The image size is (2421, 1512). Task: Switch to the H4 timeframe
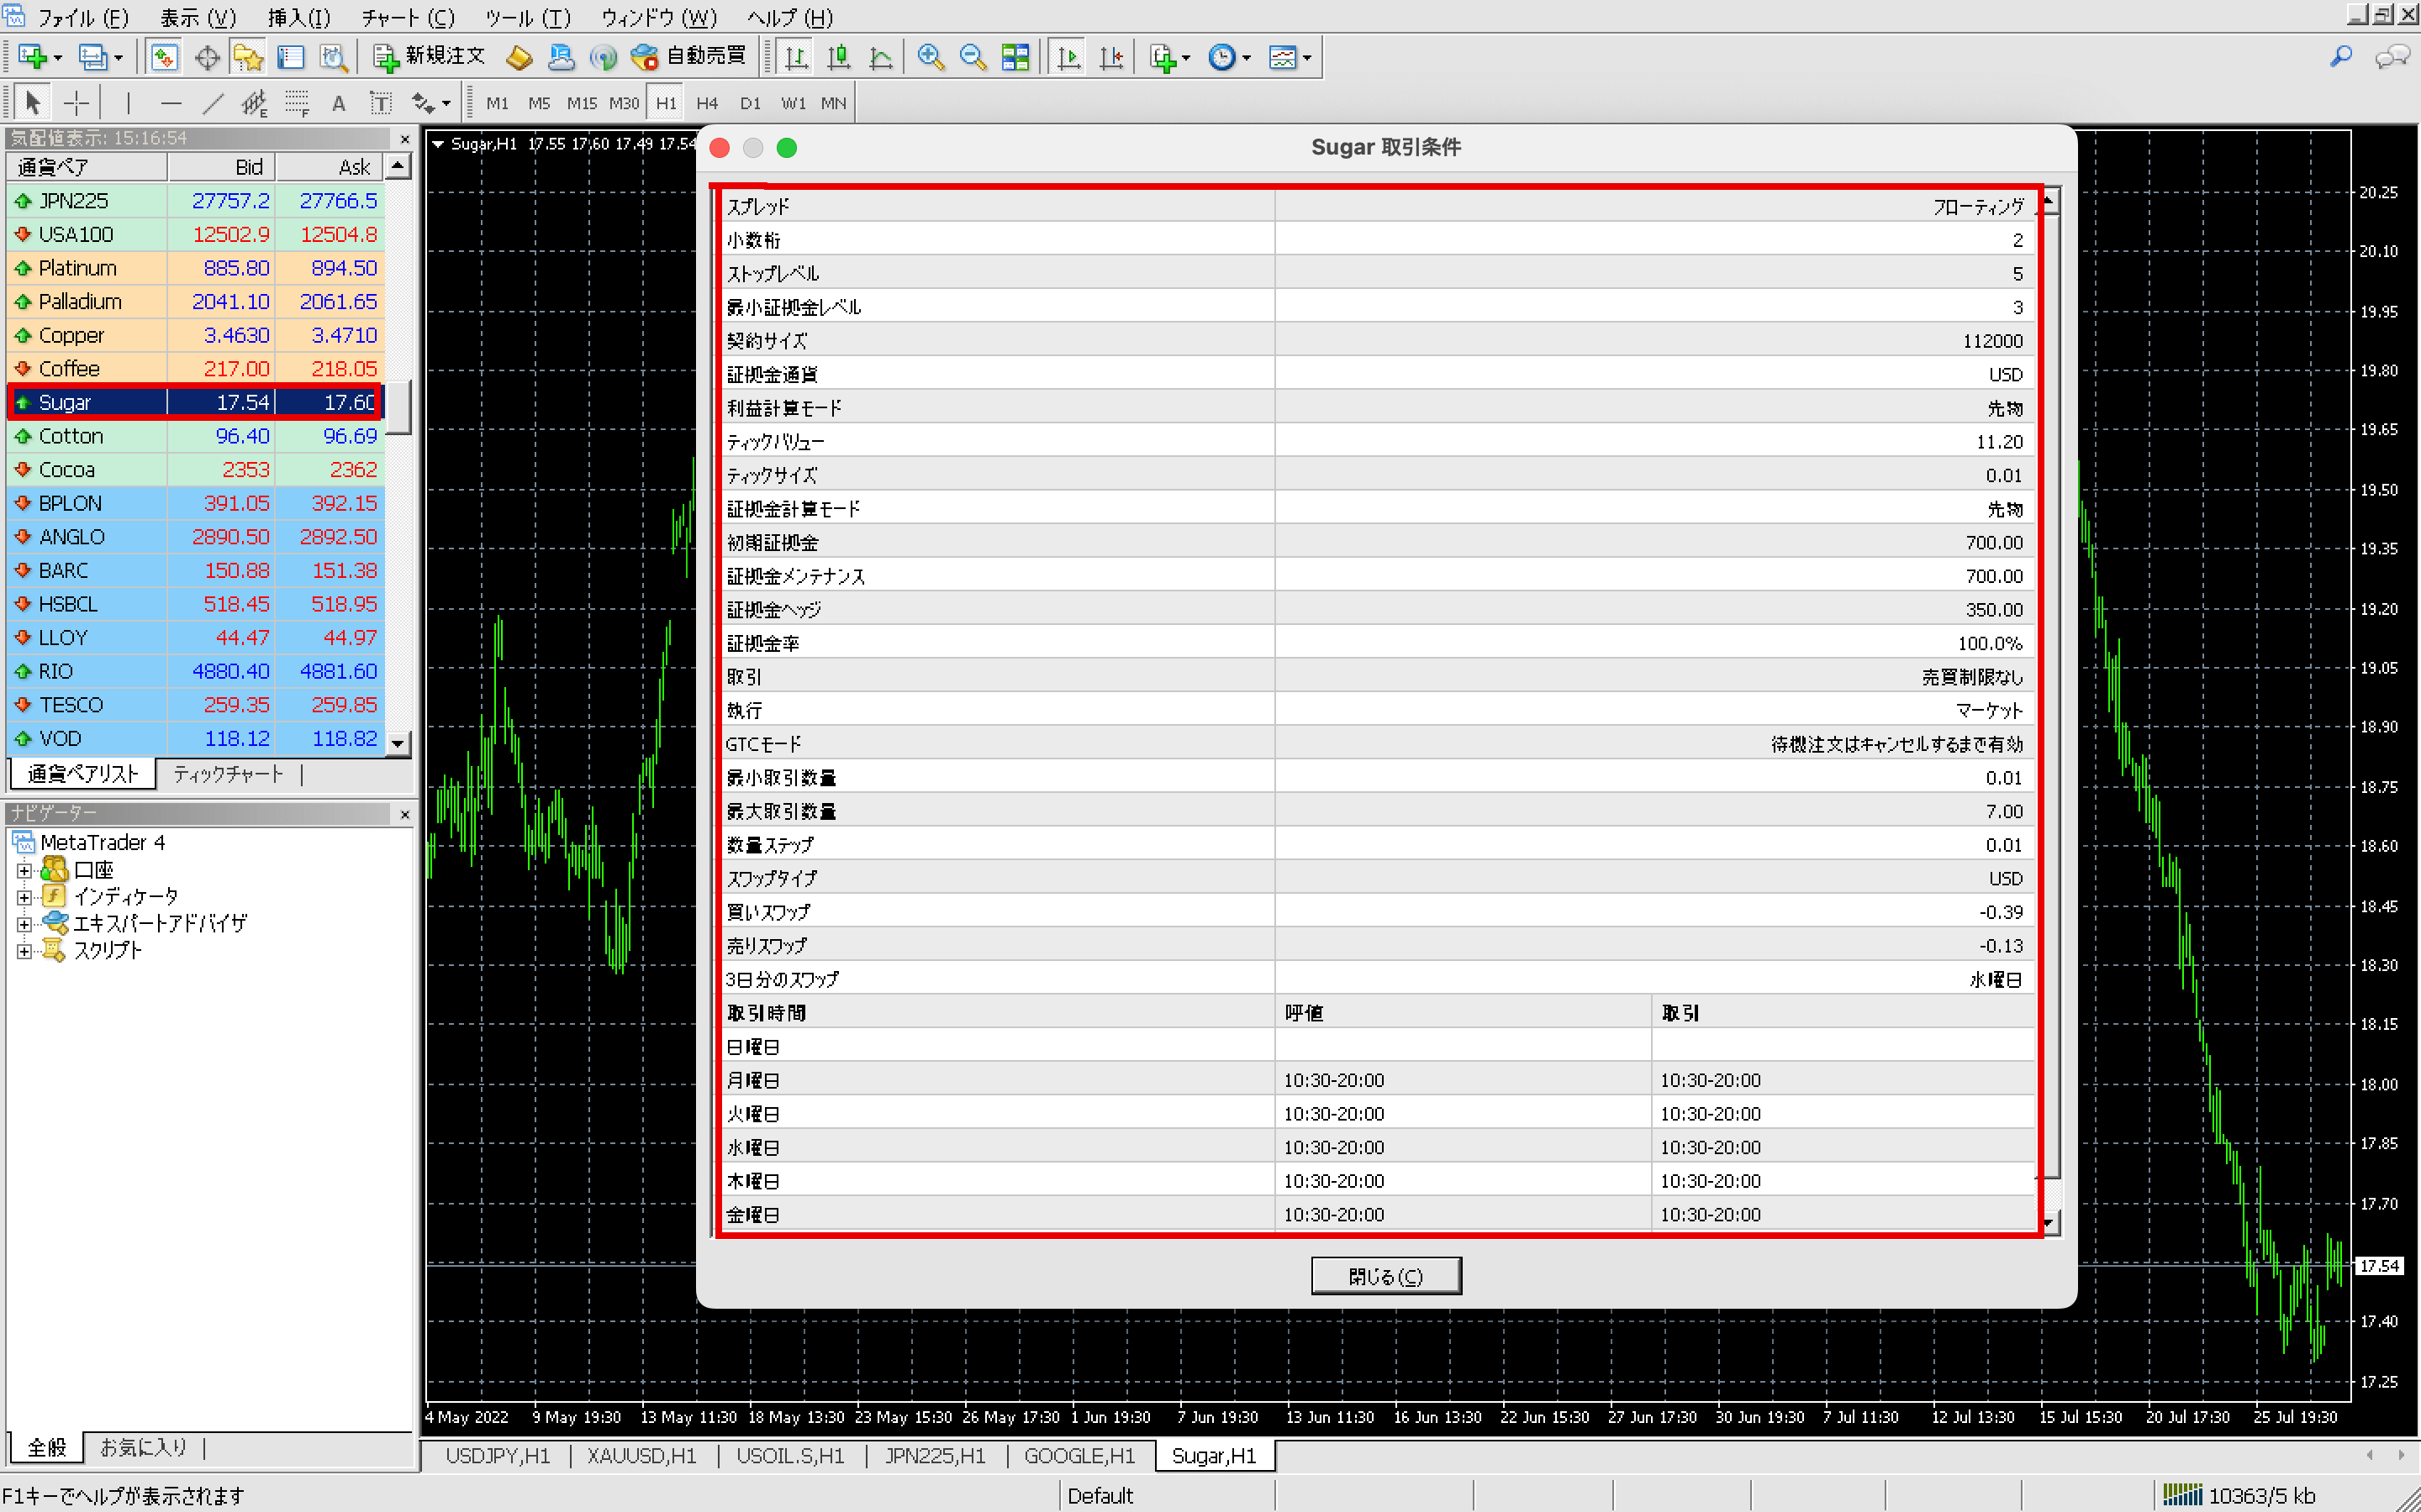coord(706,103)
